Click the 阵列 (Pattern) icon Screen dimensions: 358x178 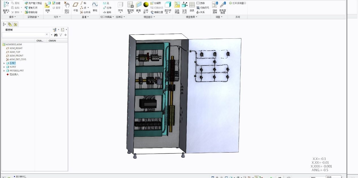tap(120, 5)
